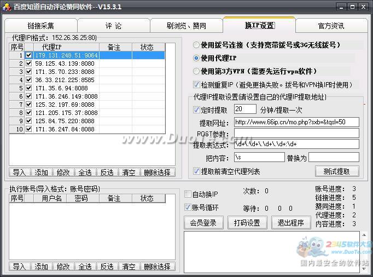Click the empty POST参数 field
The width and height of the screenshot is (373, 277).
pyautogui.click(x=296, y=133)
